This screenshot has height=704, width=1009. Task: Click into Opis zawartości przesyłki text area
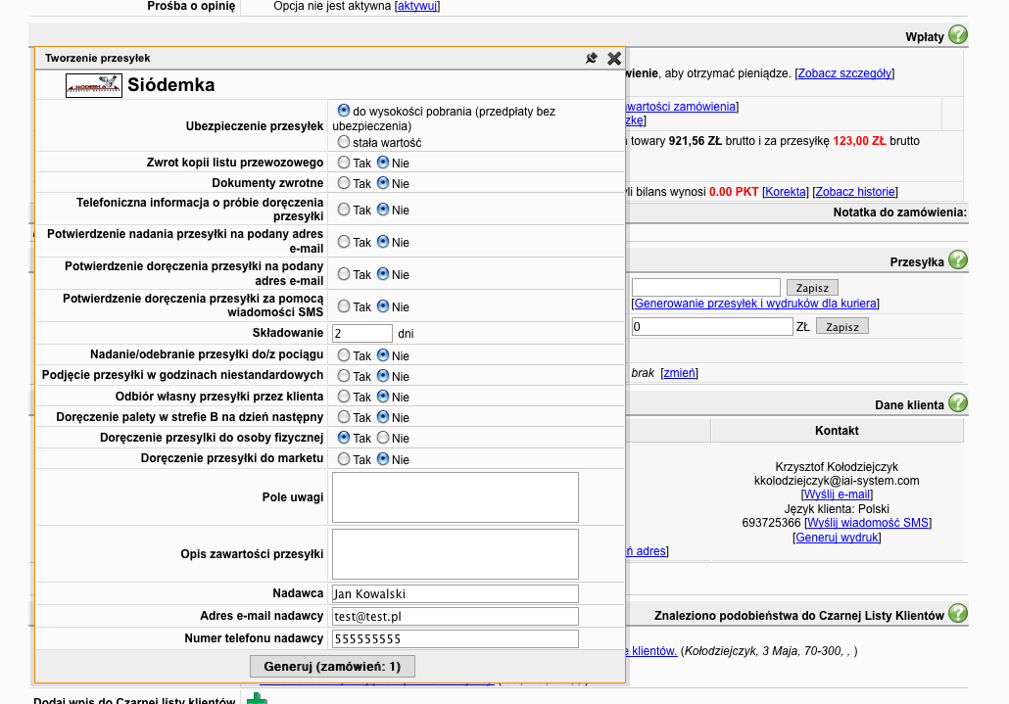tap(455, 553)
